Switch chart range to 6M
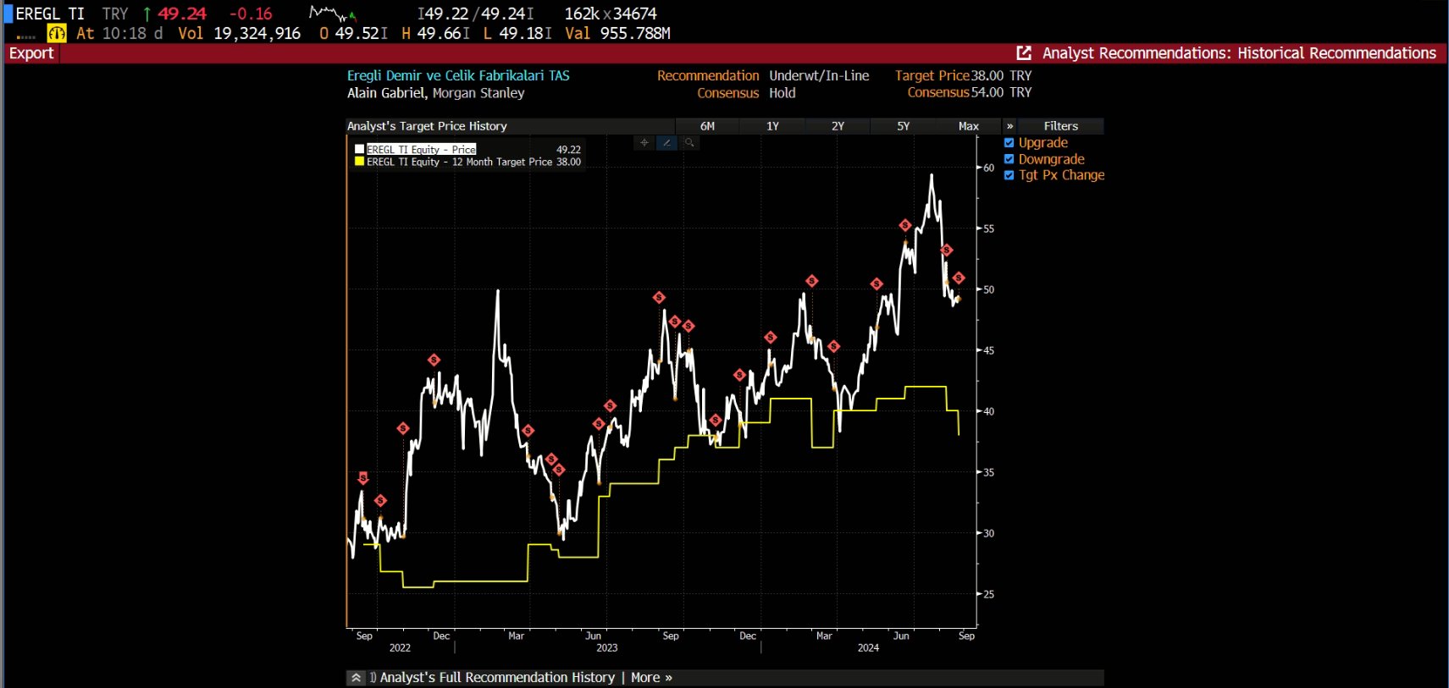 click(x=707, y=126)
